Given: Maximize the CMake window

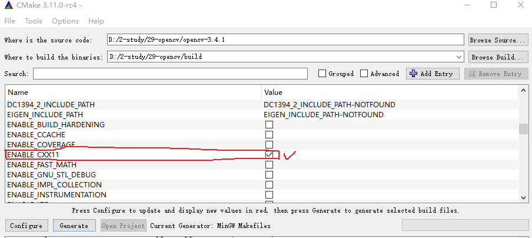Looking at the screenshot, I should pos(494,5).
